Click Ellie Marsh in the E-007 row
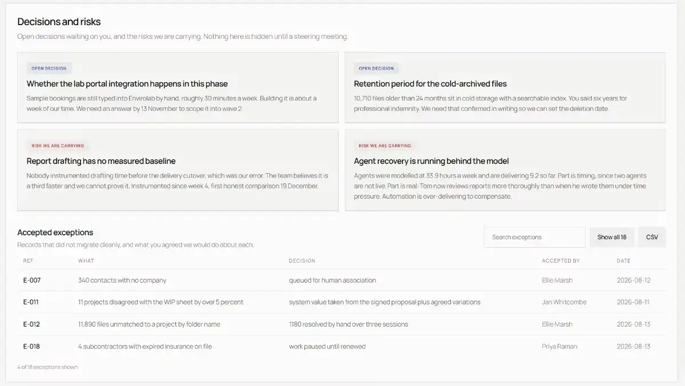Image resolution: width=685 pixels, height=386 pixels. coord(557,280)
